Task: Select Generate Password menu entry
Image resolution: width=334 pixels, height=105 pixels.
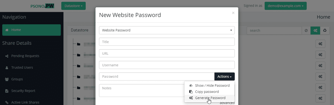Action: [209, 98]
